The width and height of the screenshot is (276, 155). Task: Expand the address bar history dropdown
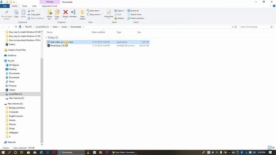click(232, 27)
